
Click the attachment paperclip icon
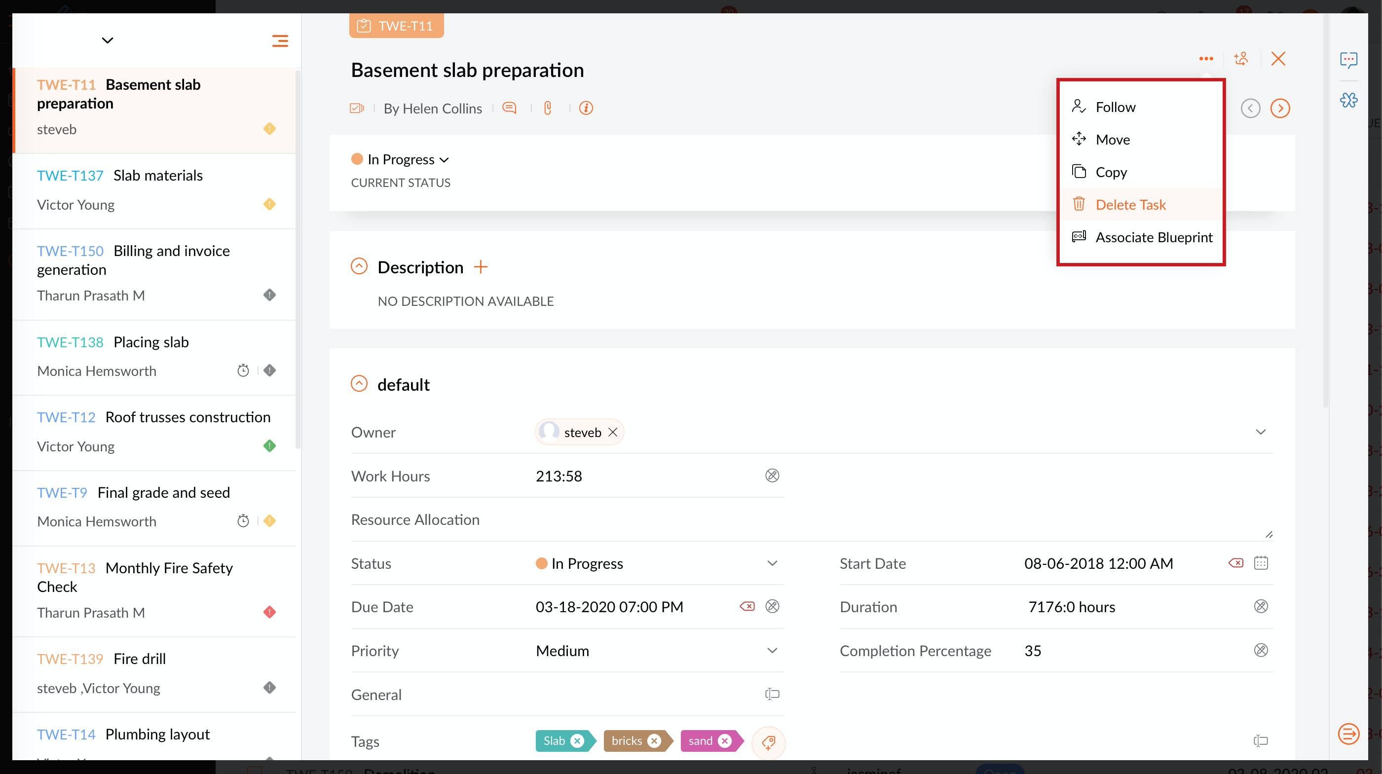coord(547,108)
